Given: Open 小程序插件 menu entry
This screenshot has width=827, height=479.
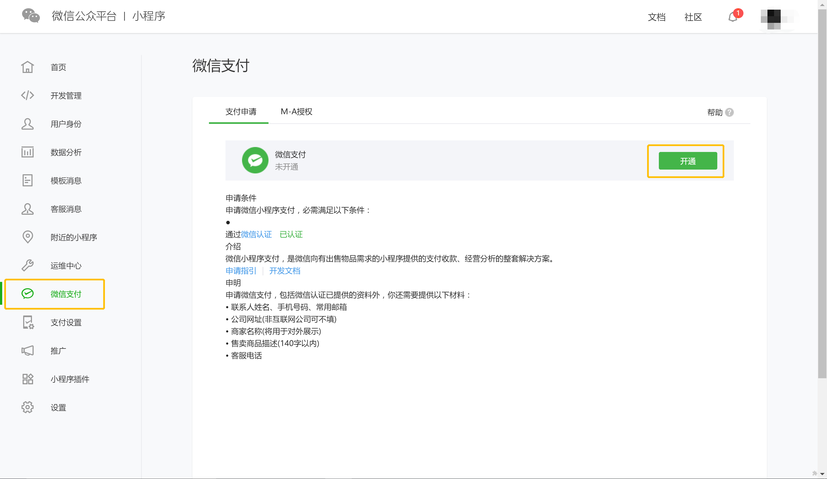Looking at the screenshot, I should click(70, 379).
